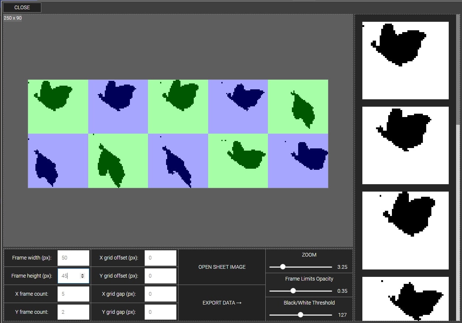The image size is (462, 323).
Task: Click the Y grid offset (px) field
Action: [x=160, y=276]
